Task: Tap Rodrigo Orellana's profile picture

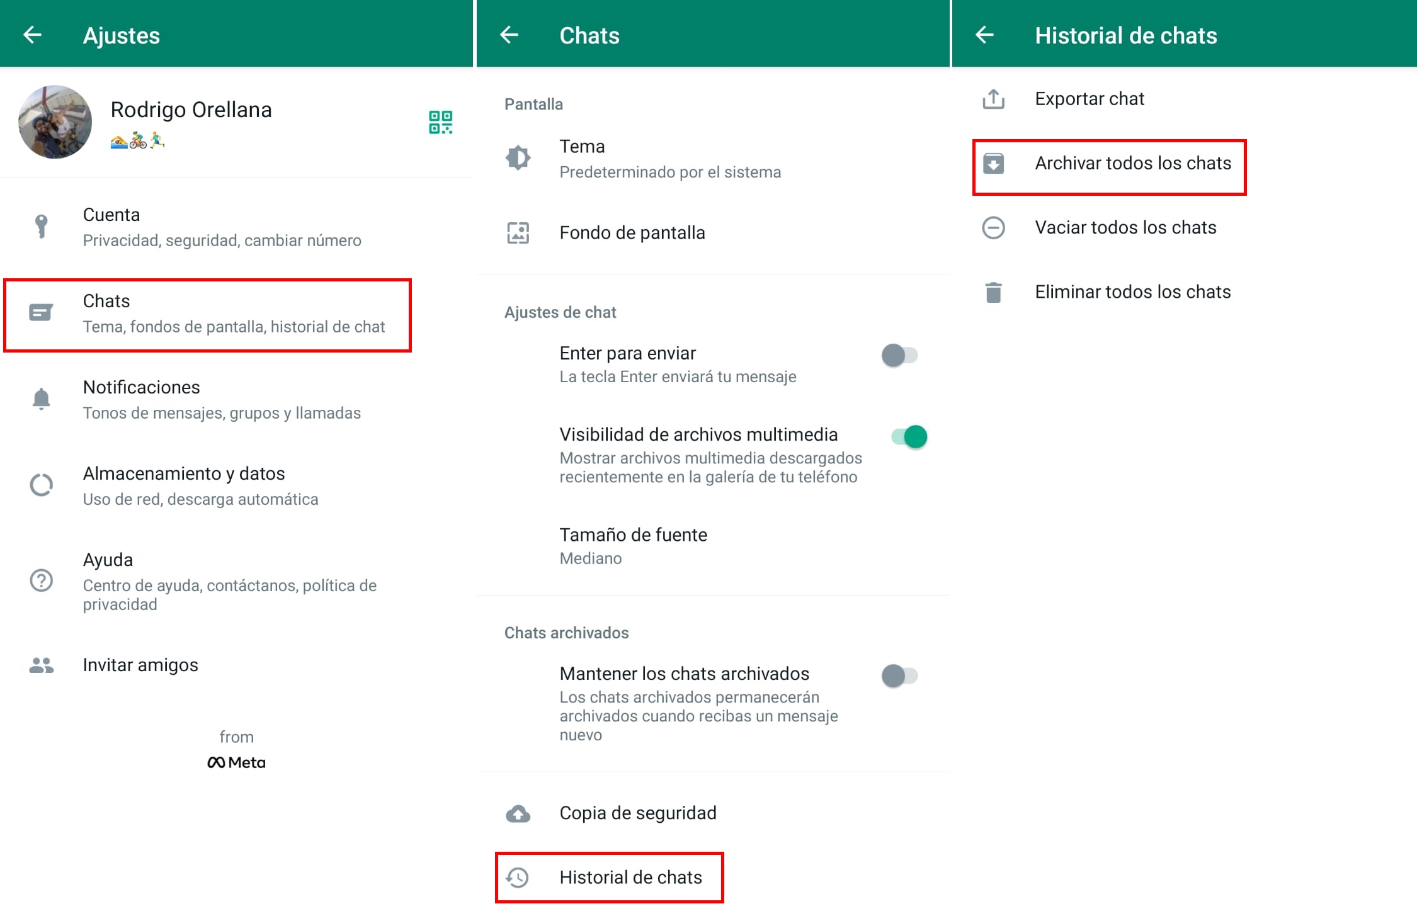Action: [x=55, y=122]
